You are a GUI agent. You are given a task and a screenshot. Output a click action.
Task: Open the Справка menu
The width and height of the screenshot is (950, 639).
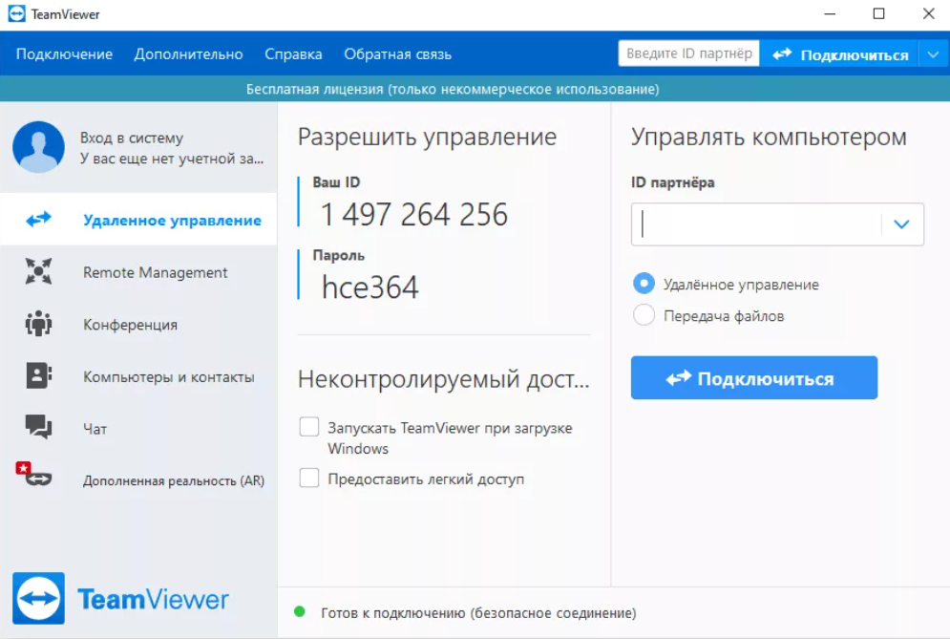[x=293, y=53]
